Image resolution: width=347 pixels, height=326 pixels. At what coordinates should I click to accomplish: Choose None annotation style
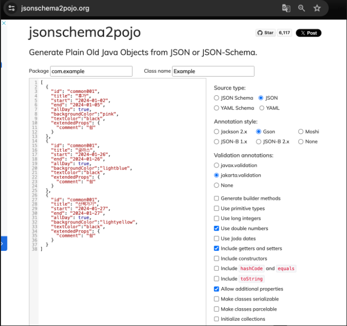301,142
